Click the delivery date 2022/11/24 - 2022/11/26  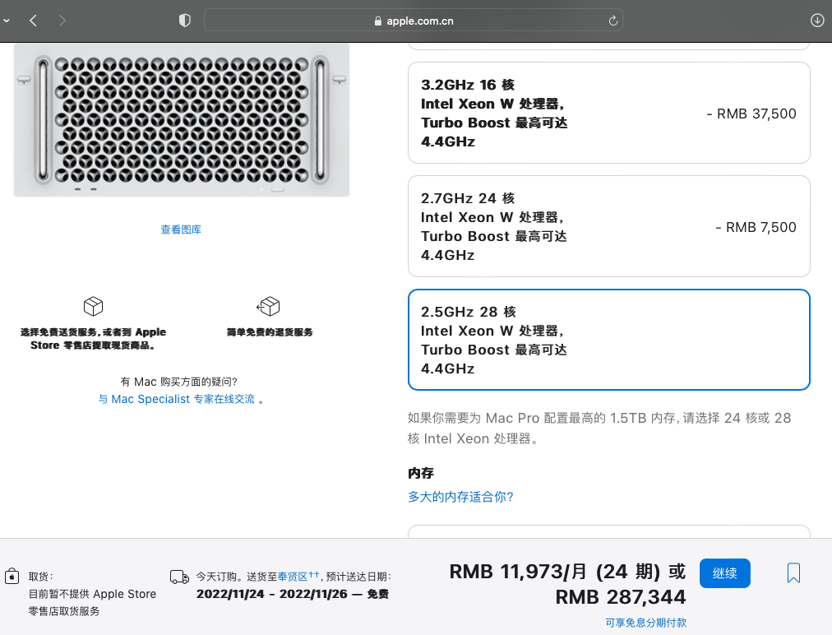(x=271, y=594)
